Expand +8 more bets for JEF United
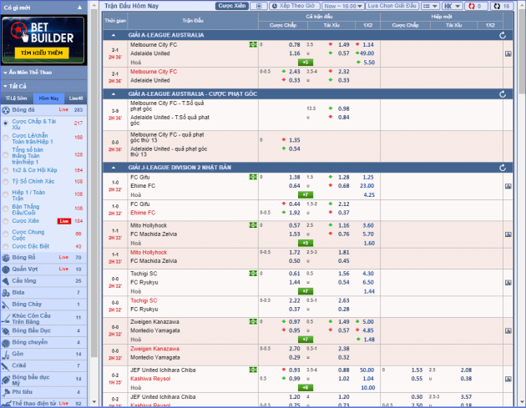This screenshot has width=526, height=408. 306,388
